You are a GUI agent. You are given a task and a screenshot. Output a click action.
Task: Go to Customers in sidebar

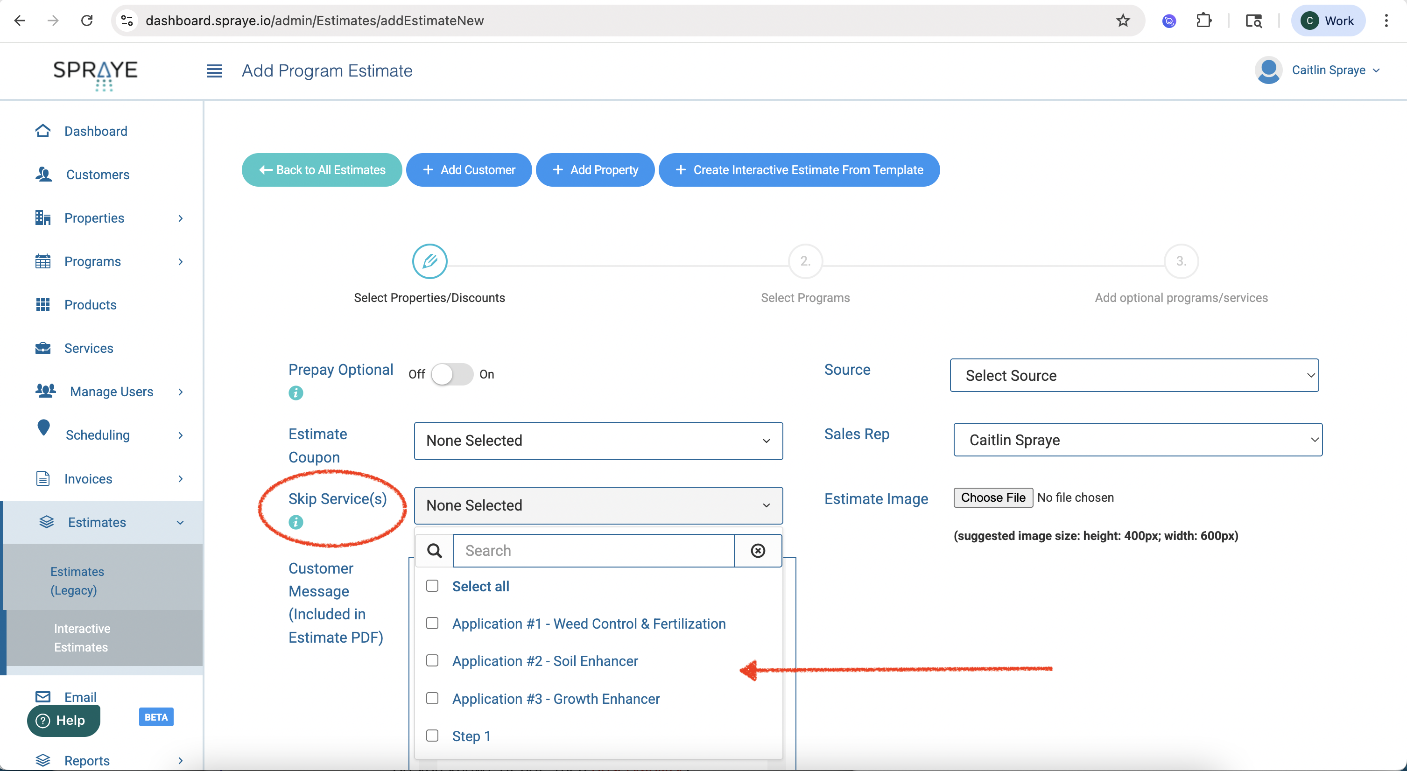[x=98, y=175]
